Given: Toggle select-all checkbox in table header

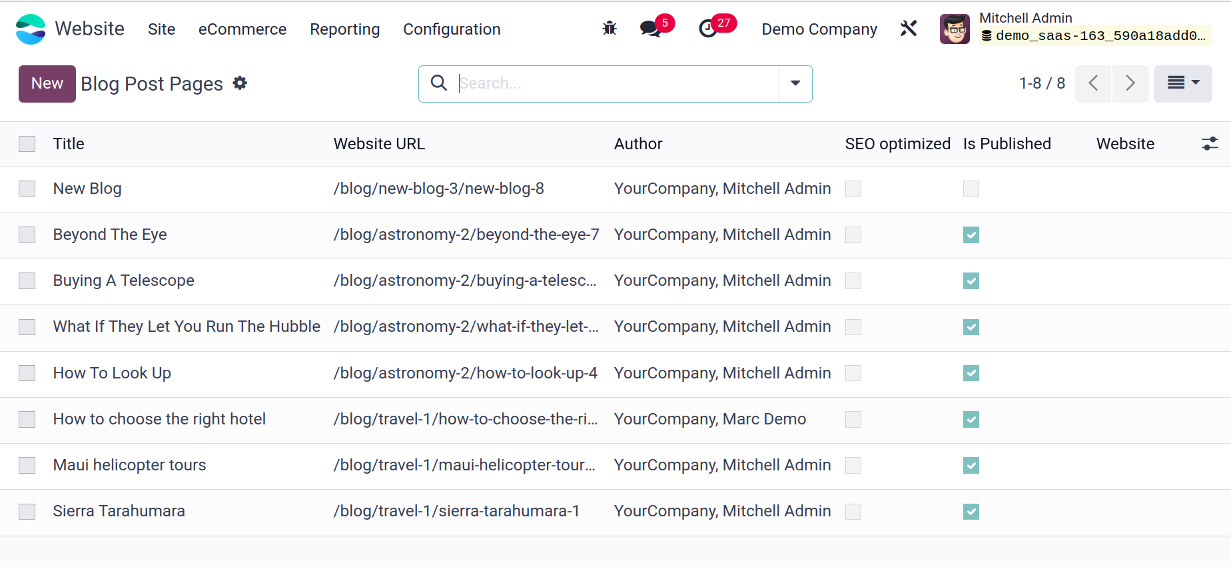Looking at the screenshot, I should point(27,144).
